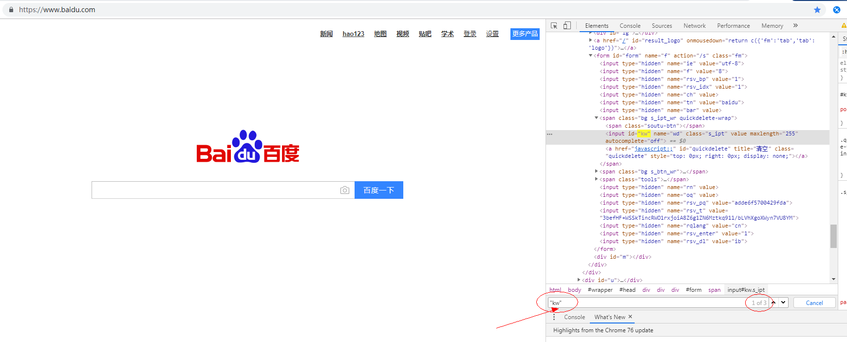
Task: Click the address bar URL www.baidu.com
Action: click(57, 10)
